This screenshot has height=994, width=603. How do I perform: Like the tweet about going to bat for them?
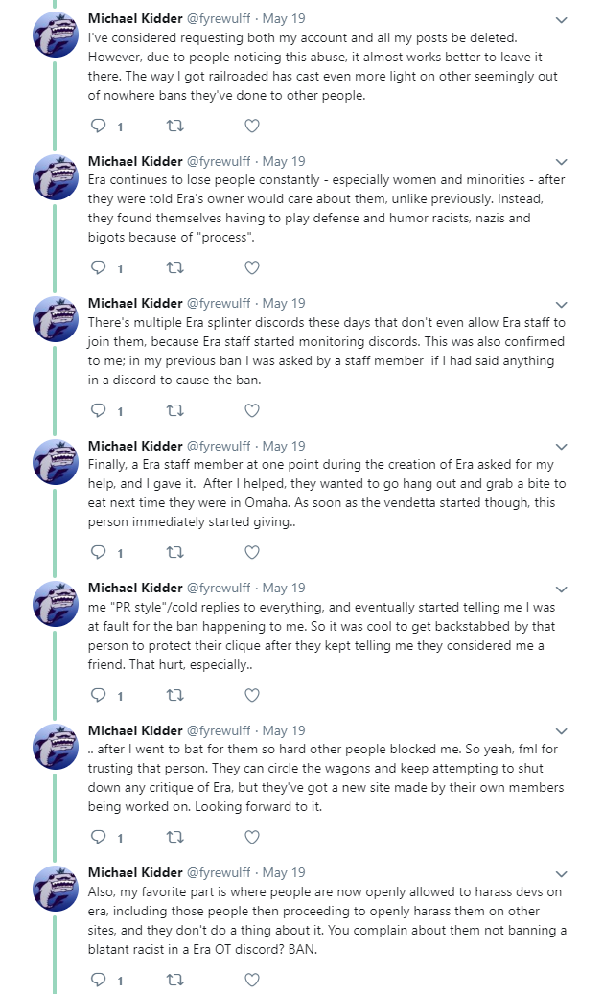[252, 837]
